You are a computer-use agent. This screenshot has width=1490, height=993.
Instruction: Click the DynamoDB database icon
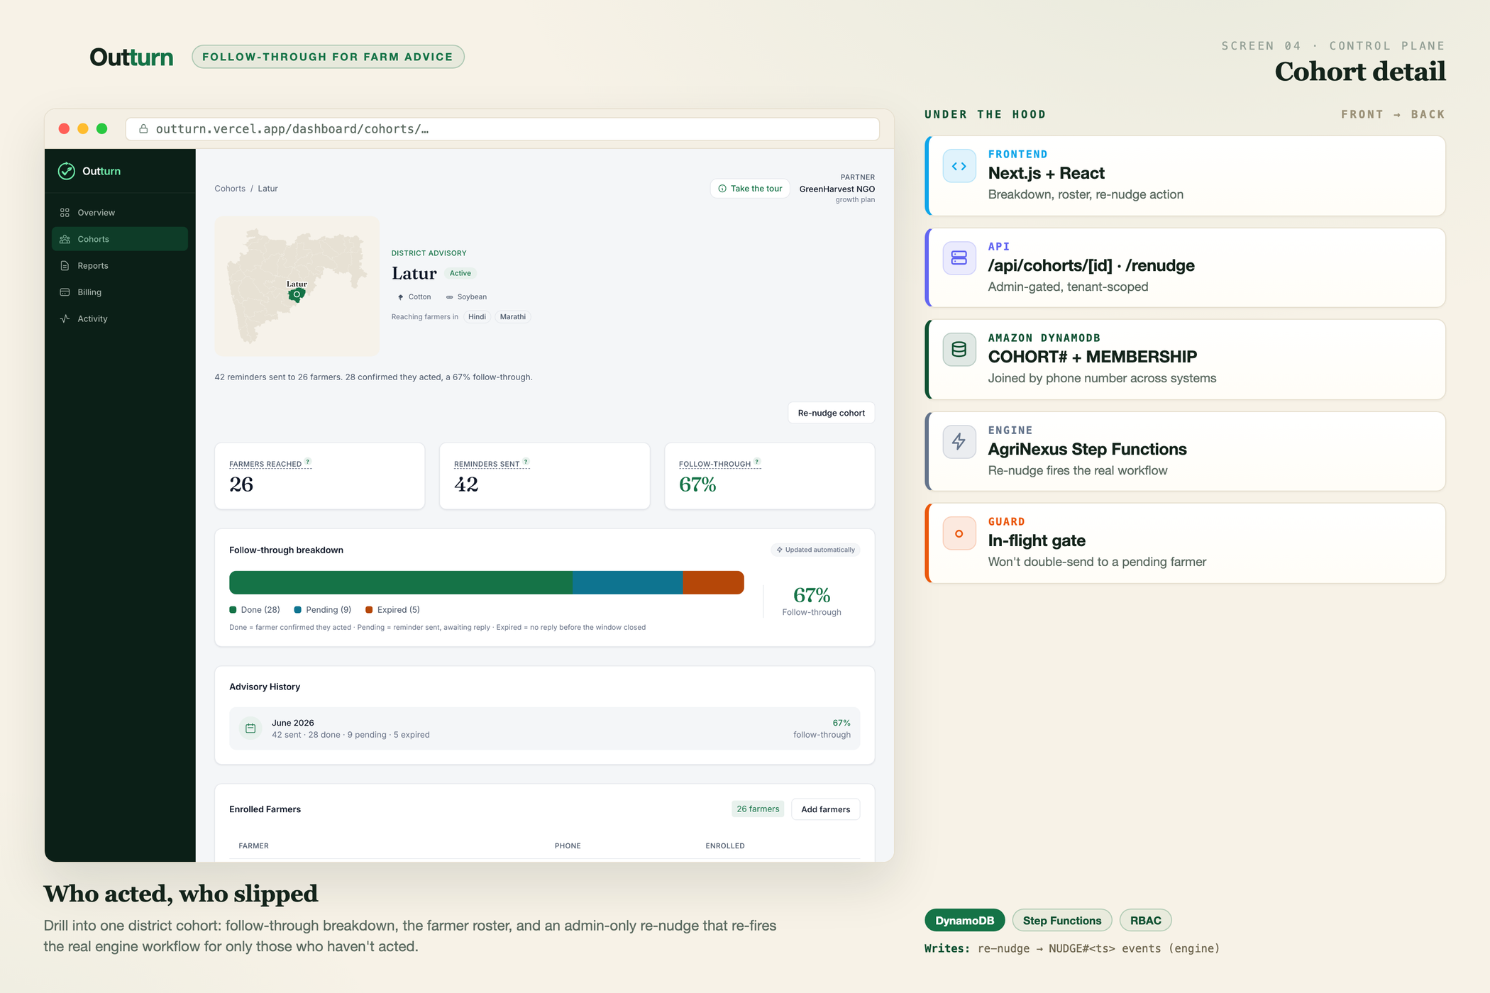pyautogui.click(x=959, y=350)
